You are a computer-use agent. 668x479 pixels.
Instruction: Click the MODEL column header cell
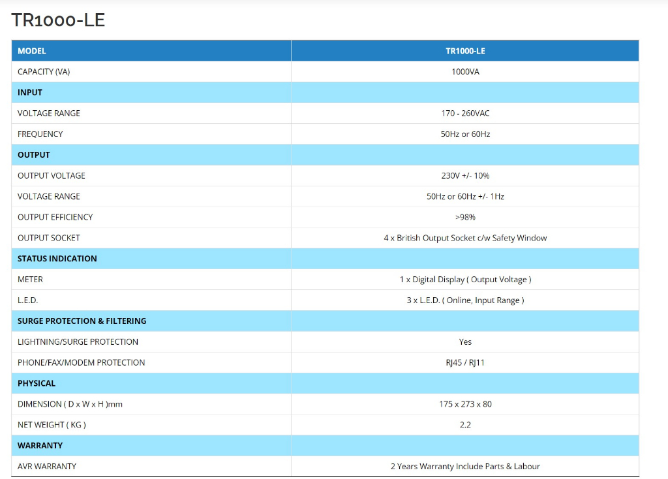tap(32, 51)
